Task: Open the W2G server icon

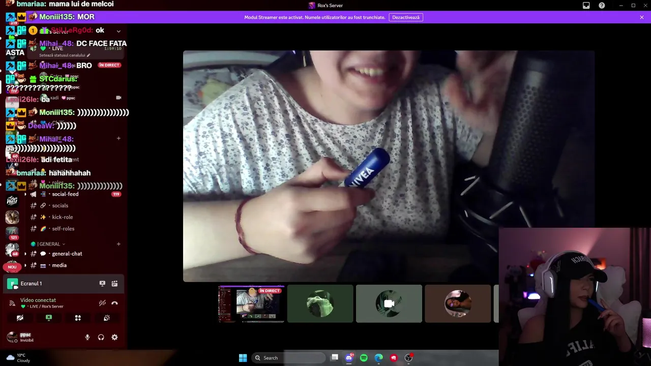Action: tap(12, 200)
